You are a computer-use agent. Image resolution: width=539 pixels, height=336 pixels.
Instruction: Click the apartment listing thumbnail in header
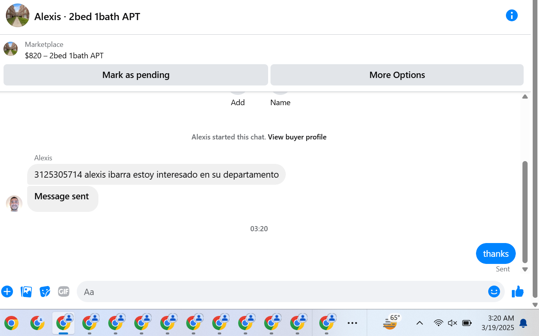click(x=11, y=49)
